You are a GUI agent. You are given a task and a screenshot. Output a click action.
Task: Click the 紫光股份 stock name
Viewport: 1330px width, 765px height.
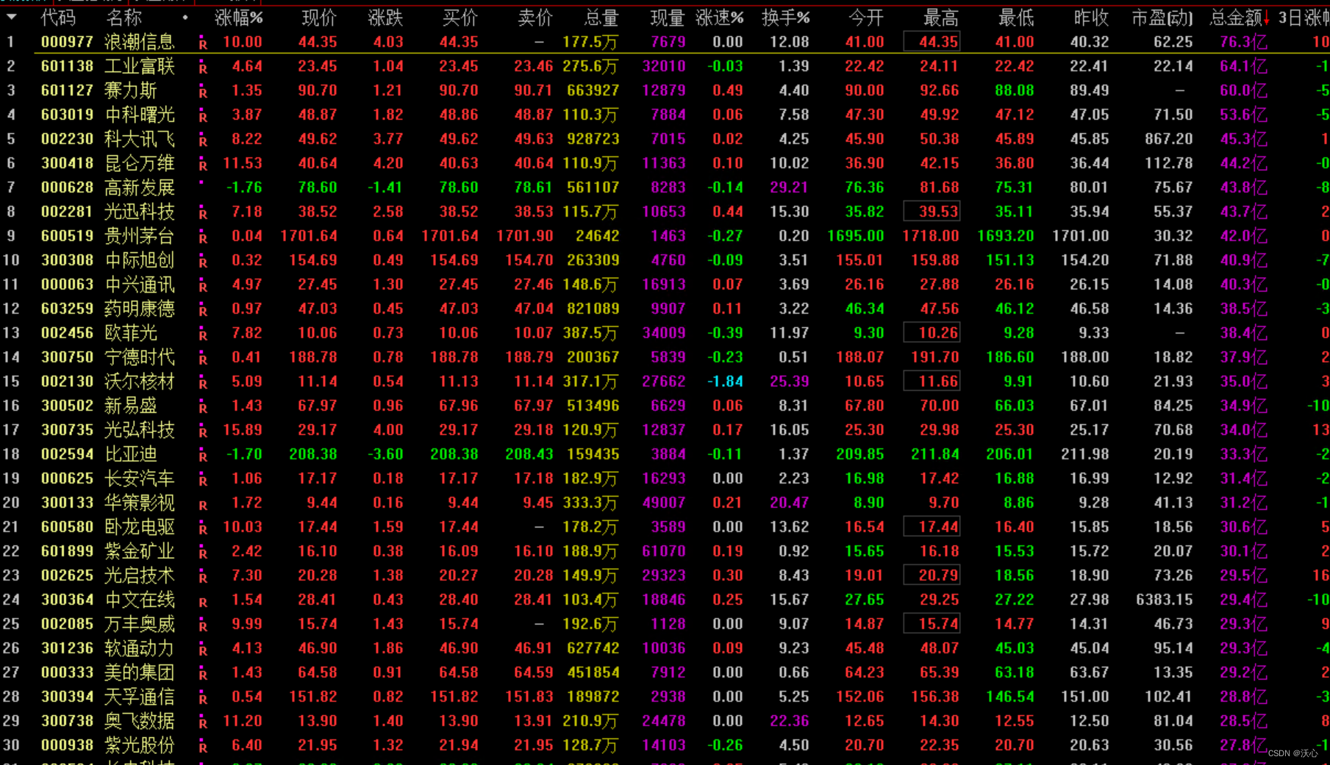140,745
